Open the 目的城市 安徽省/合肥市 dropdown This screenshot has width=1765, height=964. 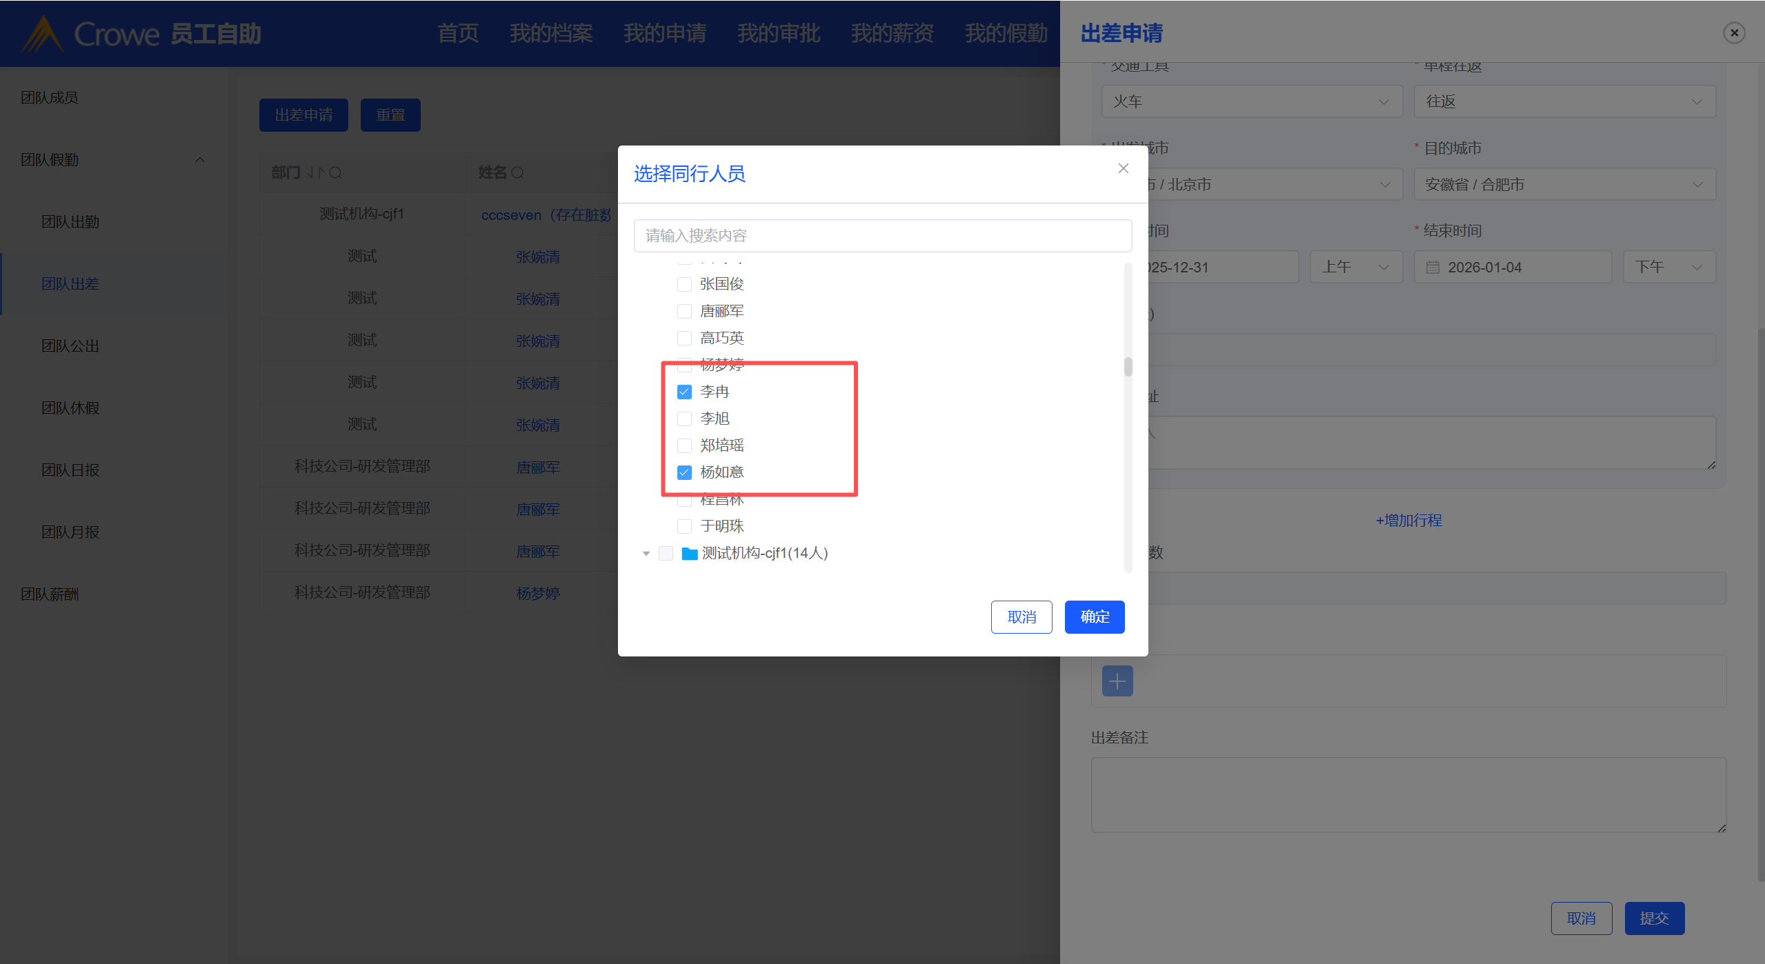pos(1564,184)
